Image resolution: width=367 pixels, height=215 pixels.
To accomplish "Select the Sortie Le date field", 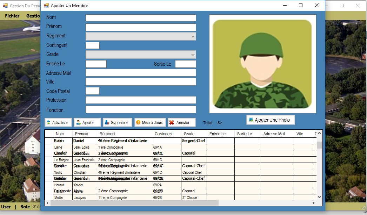I will 185,64.
